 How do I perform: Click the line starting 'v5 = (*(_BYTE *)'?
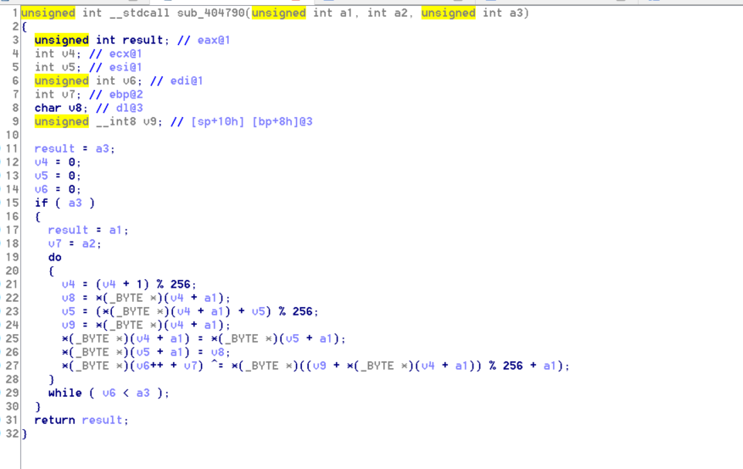190,311
